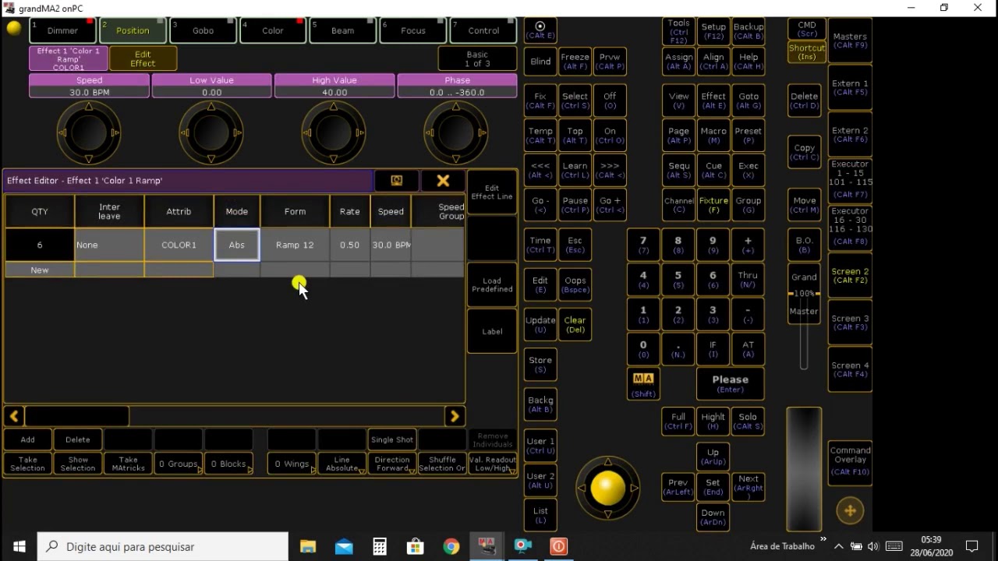Switch to the Control preset tab
998x561 pixels.
tap(483, 30)
